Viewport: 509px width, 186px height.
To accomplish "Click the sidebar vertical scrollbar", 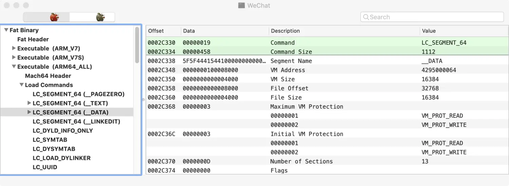I will pyautogui.click(x=137, y=45).
